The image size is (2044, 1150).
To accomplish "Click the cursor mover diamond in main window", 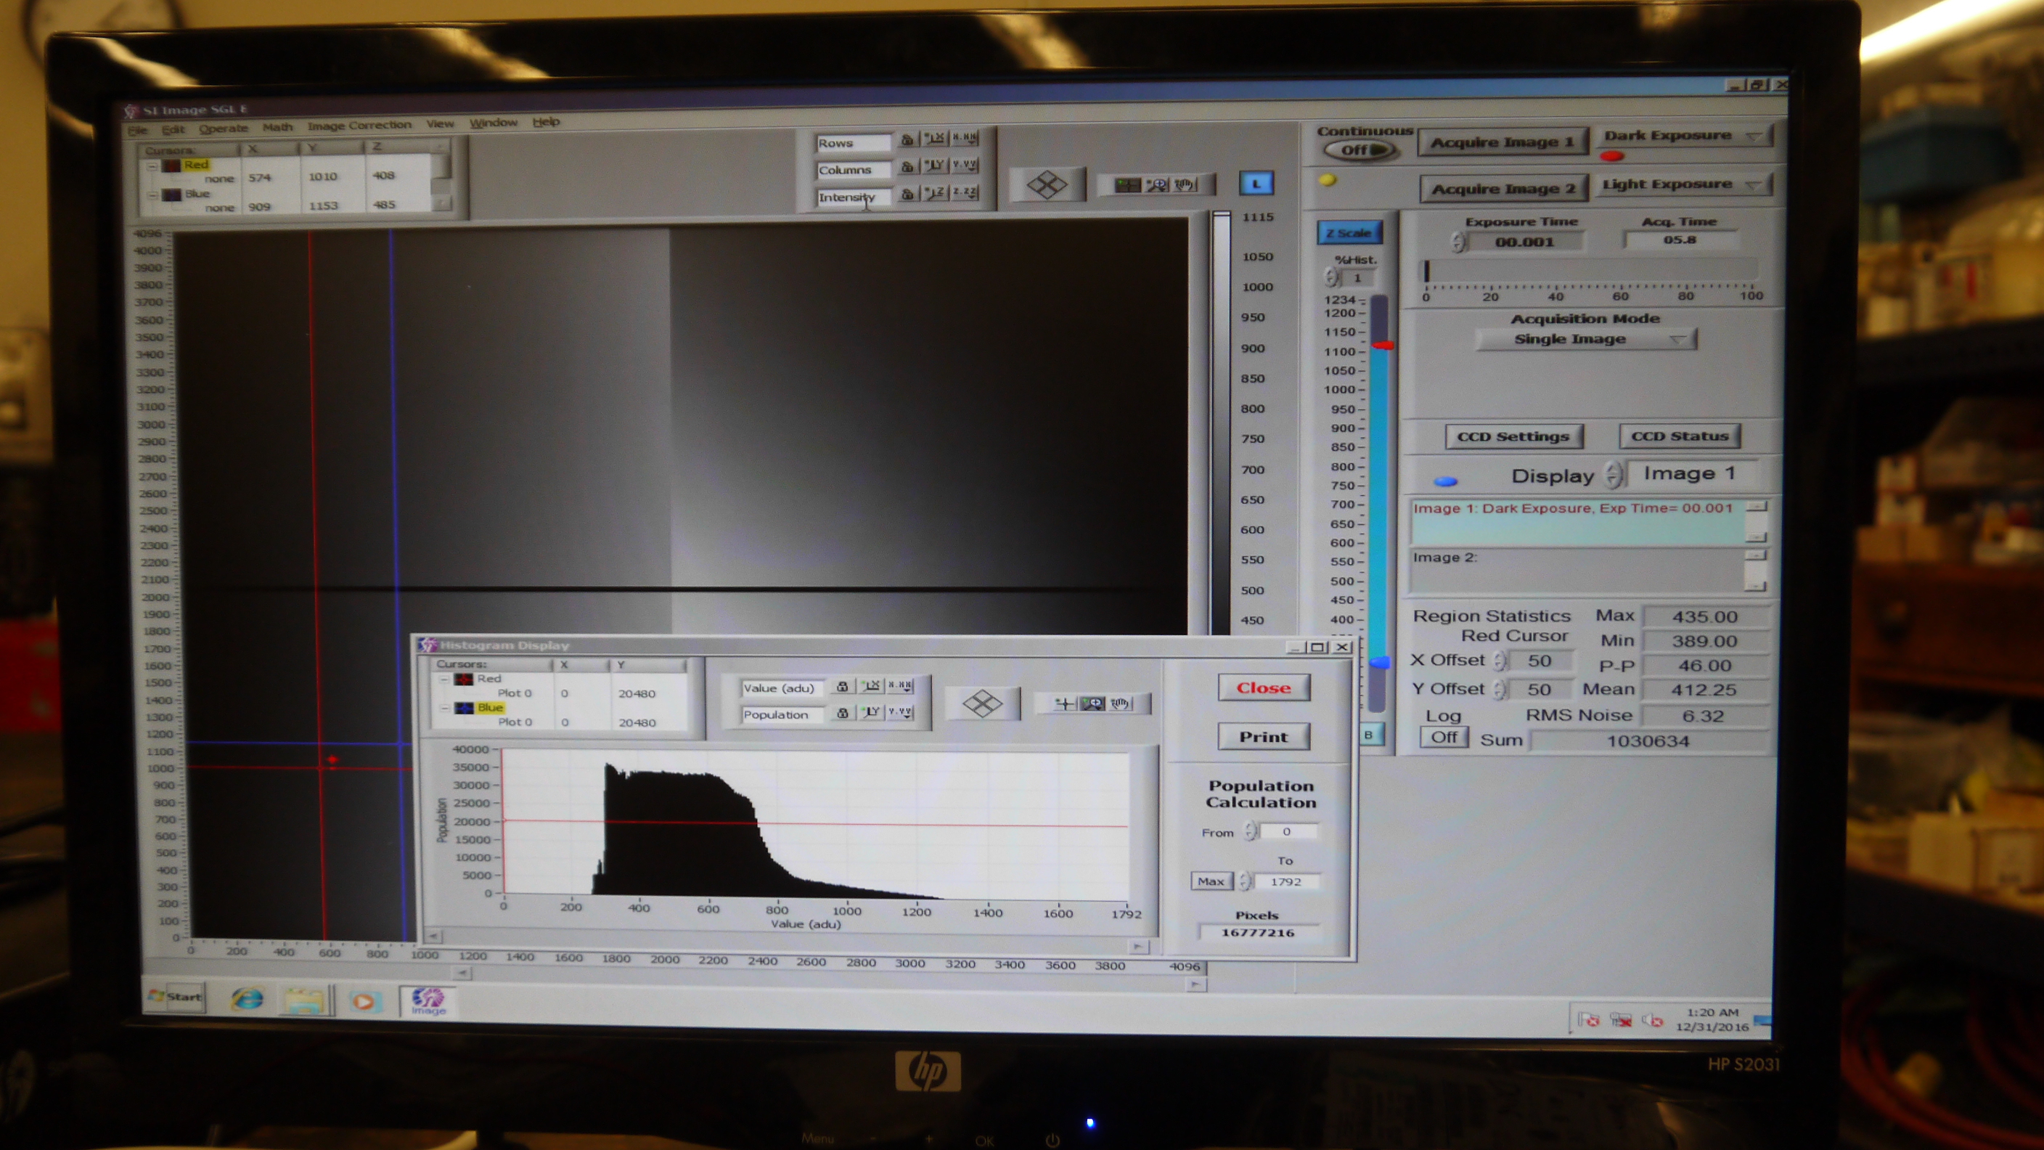I will pyautogui.click(x=1047, y=186).
